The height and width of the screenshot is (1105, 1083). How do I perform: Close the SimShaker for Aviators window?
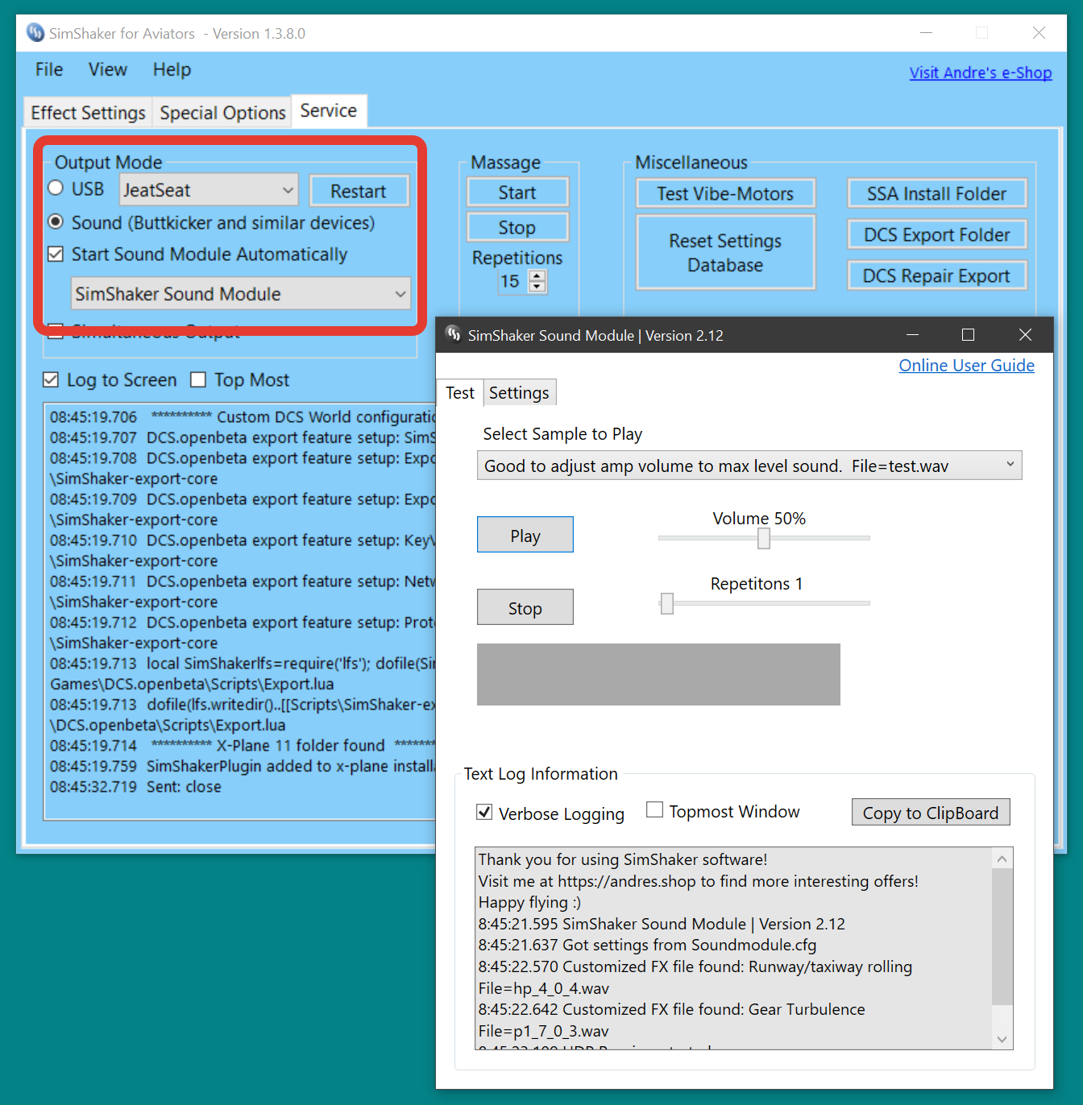[x=1039, y=33]
